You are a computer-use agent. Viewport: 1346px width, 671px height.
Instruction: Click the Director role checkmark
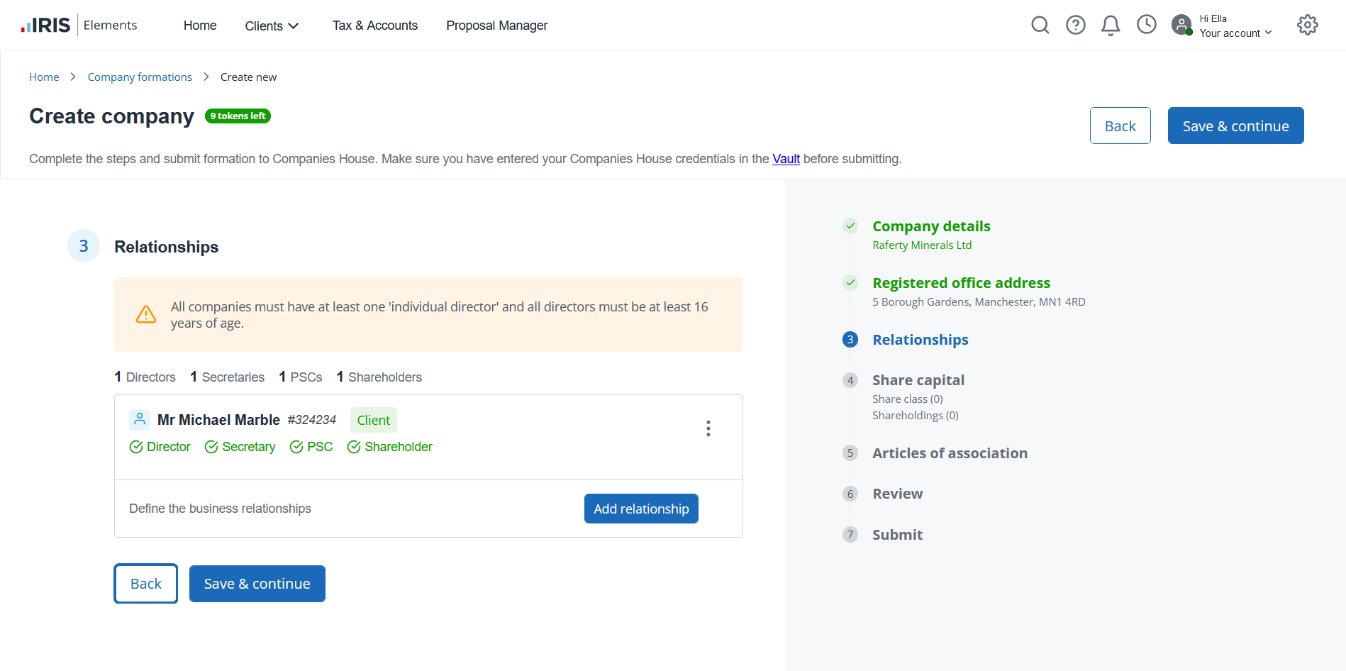136,447
